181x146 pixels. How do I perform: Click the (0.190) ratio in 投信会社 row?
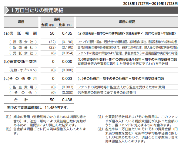[x=67, y=42]
